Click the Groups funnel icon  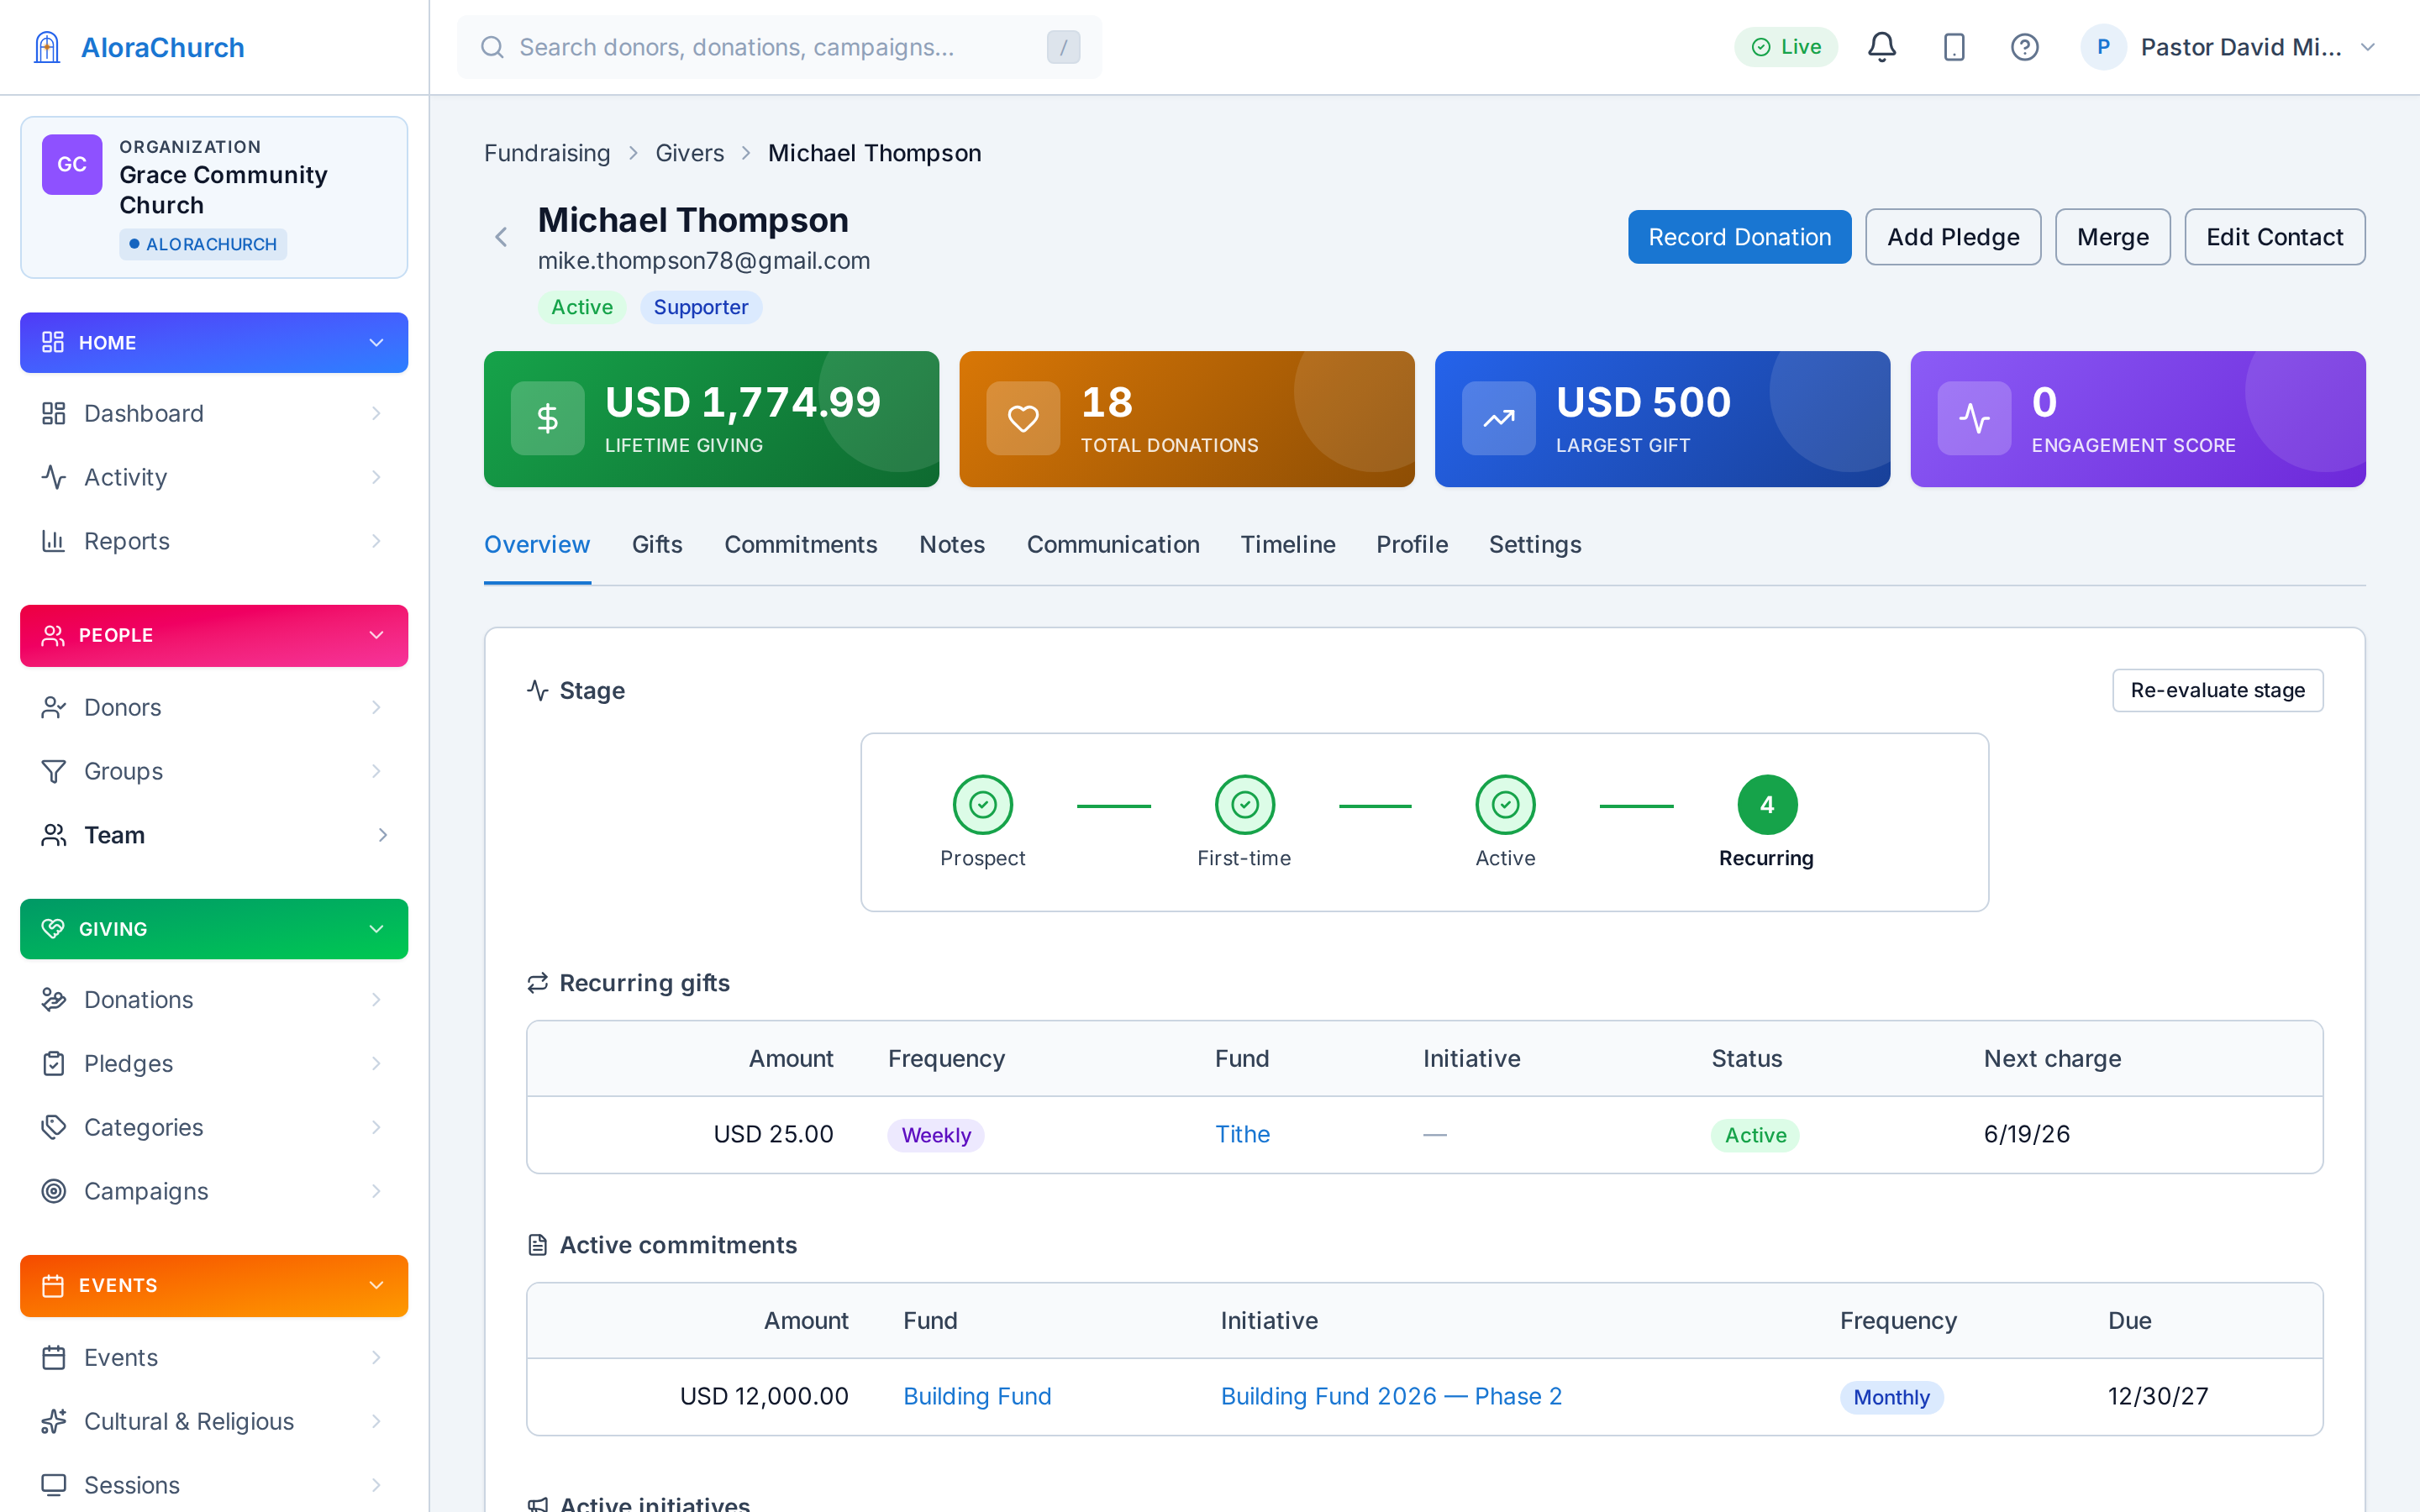coord(53,771)
